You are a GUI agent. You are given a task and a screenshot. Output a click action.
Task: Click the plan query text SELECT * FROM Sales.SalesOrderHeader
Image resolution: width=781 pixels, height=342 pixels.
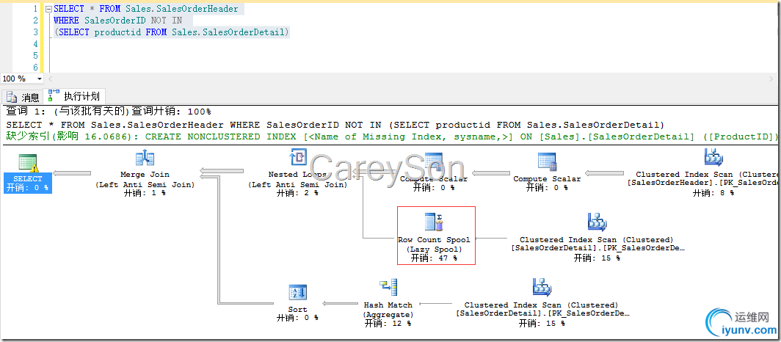coord(335,125)
